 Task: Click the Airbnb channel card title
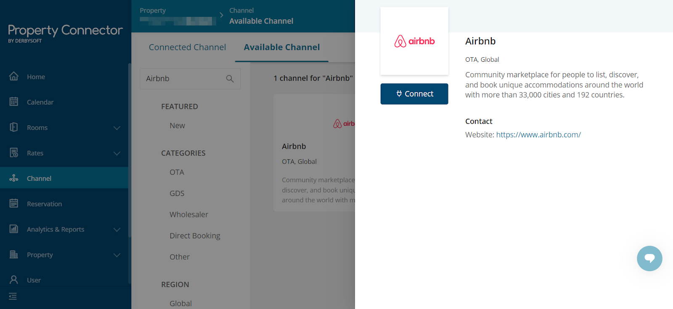(x=294, y=146)
